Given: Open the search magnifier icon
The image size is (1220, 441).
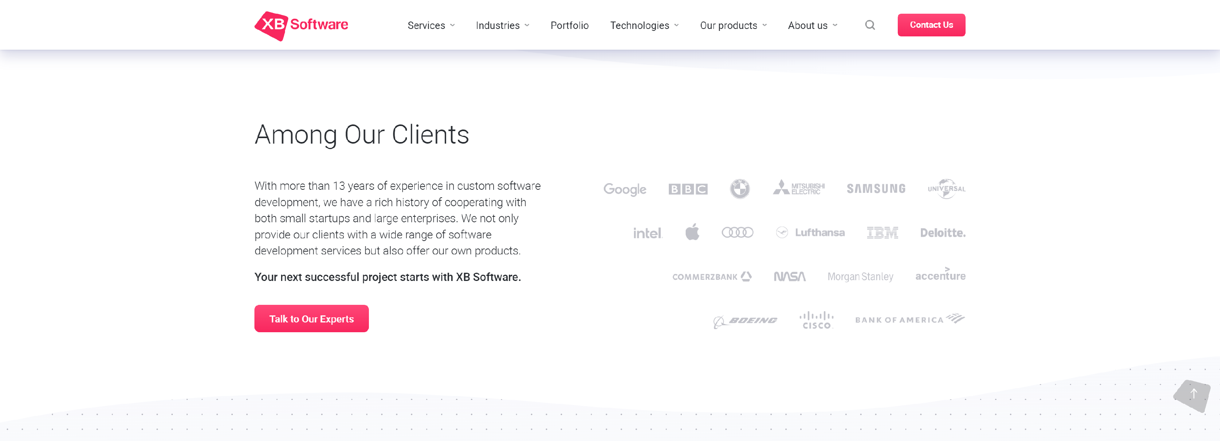Looking at the screenshot, I should point(870,25).
